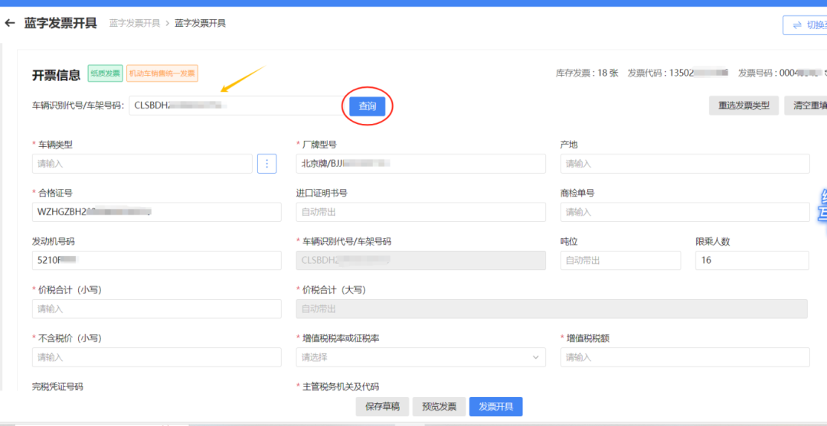Image resolution: width=827 pixels, height=426 pixels.
Task: Click the 商检单号 input field
Action: click(x=685, y=212)
